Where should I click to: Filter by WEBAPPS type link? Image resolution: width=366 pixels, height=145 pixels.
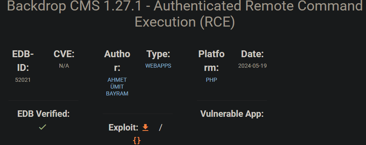point(158,66)
